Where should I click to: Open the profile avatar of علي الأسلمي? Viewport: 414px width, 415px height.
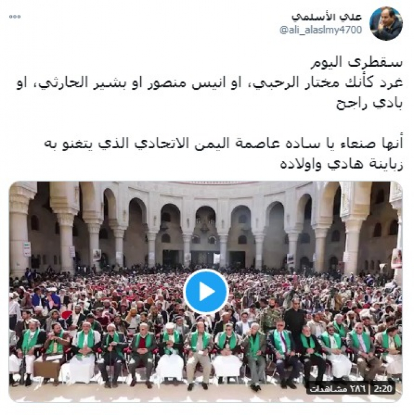pos(386,24)
